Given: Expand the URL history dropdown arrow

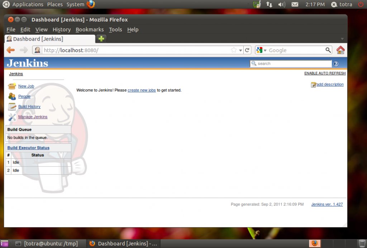Looking at the screenshot, I should click(x=240, y=50).
